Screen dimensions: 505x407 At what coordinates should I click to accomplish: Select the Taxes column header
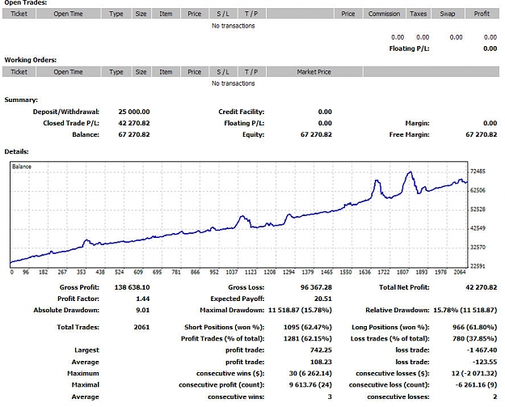tap(418, 14)
